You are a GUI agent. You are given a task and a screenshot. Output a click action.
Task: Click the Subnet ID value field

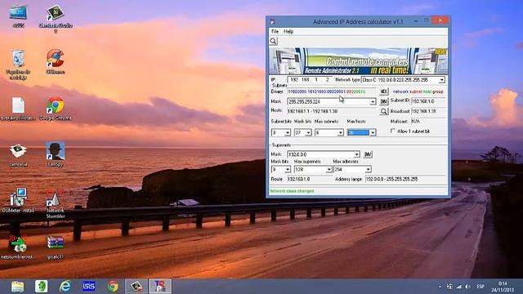point(428,101)
